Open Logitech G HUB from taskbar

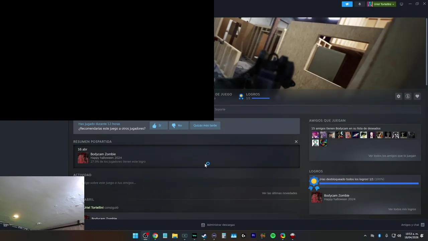click(243, 236)
